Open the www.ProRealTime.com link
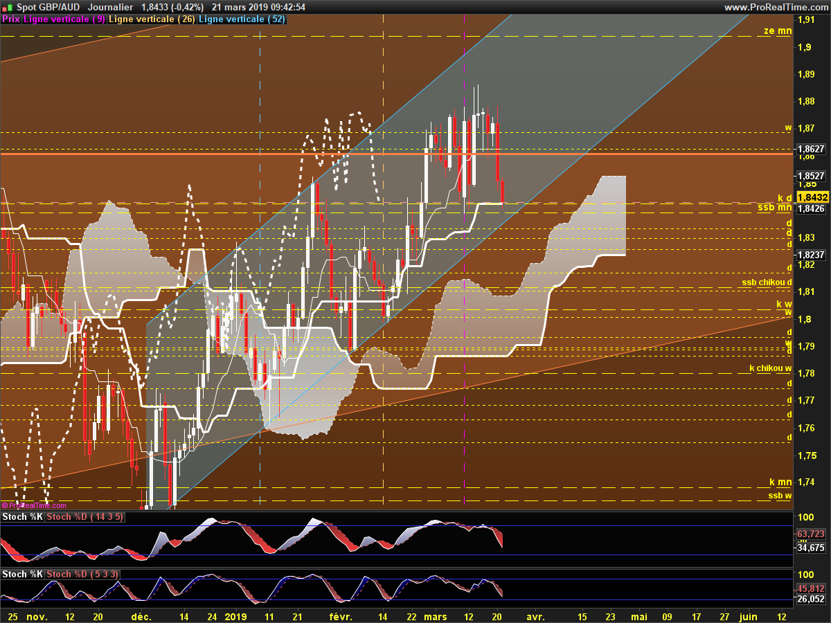 (x=776, y=7)
